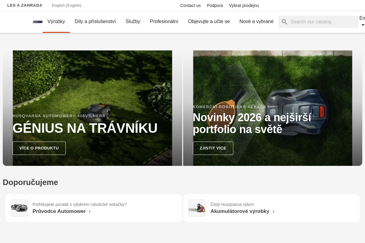Click the chevron next to Průvodce Automower
Image resolution: width=365 pixels, height=243 pixels.
click(90, 211)
